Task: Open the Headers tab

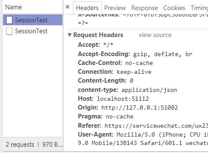Action: point(87,8)
